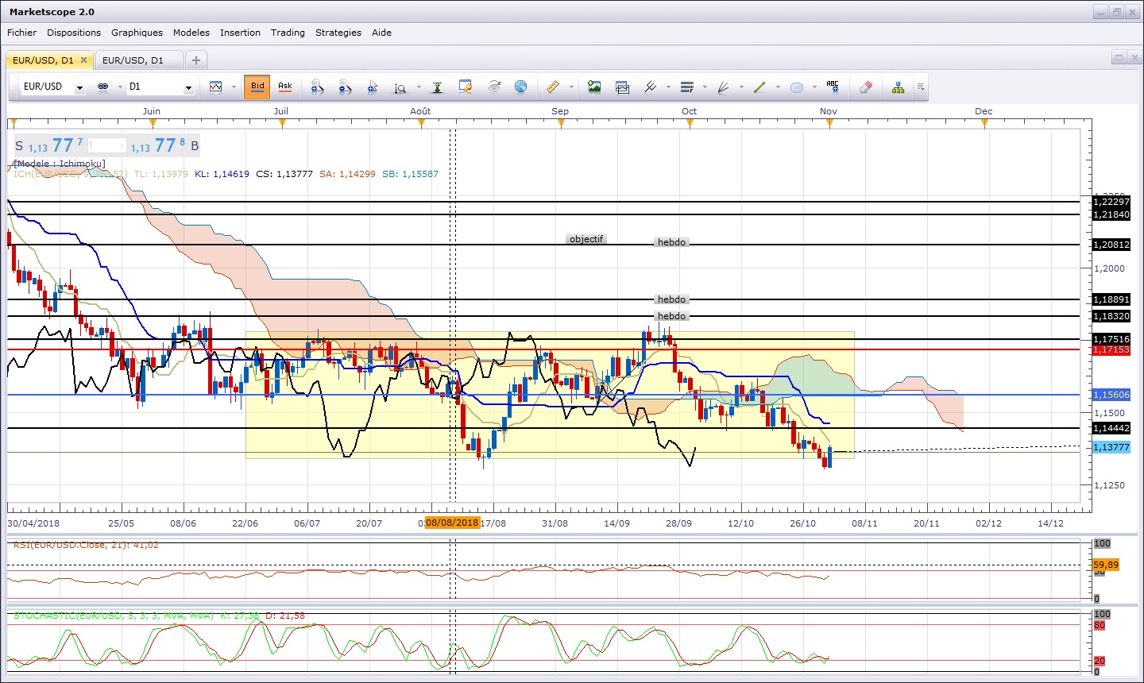Expand the fan lines dropdown arrow
Screen dimensions: 1144x683
[x=741, y=87]
